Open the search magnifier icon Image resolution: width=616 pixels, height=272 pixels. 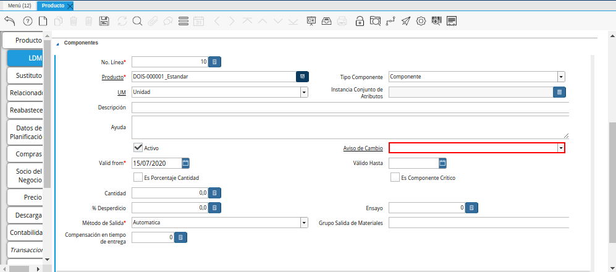tap(137, 21)
